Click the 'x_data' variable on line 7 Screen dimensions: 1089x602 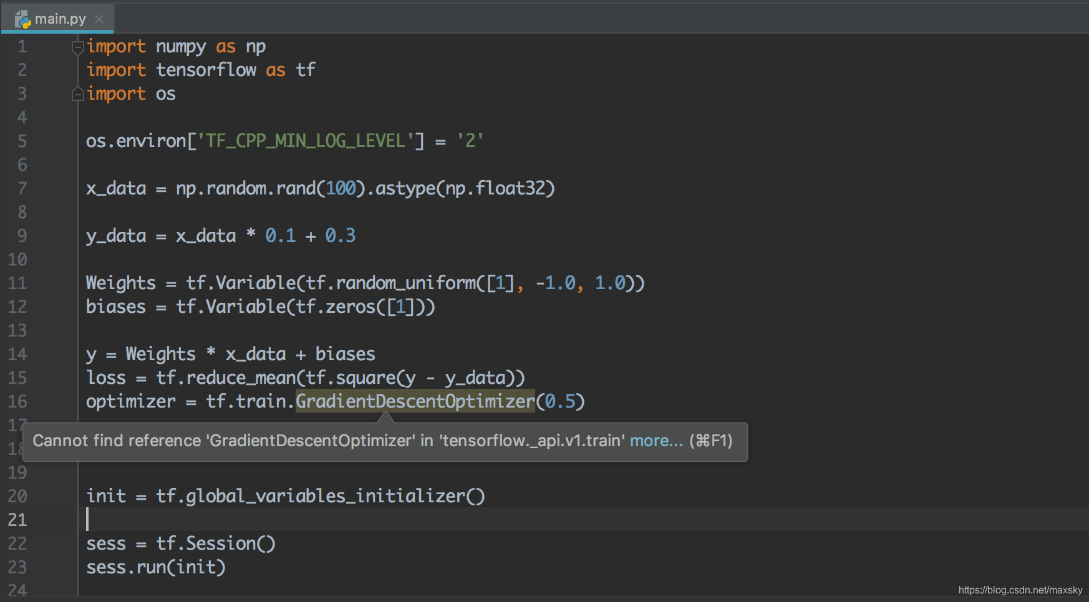(116, 189)
